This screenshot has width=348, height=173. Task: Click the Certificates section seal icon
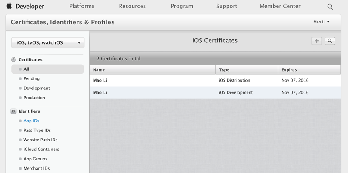coord(13,59)
